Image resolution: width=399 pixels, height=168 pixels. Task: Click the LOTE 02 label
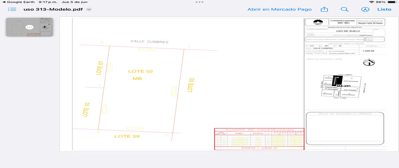tap(141, 71)
